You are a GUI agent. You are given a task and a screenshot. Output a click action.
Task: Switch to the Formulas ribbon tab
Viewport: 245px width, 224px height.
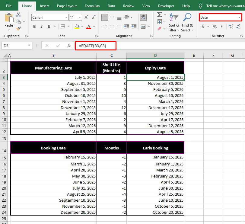92,6
